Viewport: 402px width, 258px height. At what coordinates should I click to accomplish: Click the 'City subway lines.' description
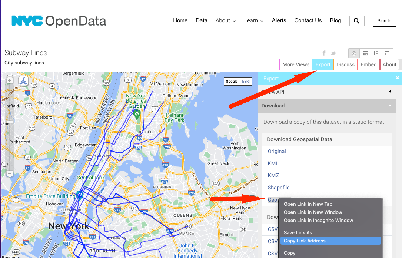[25, 63]
